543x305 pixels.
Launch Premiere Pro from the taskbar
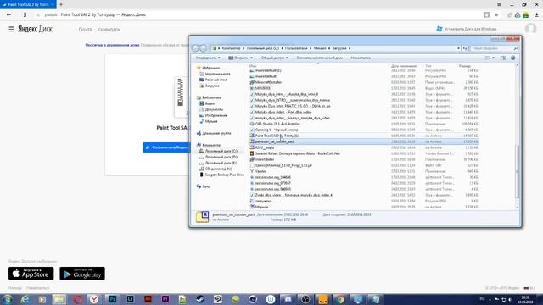tap(165, 299)
